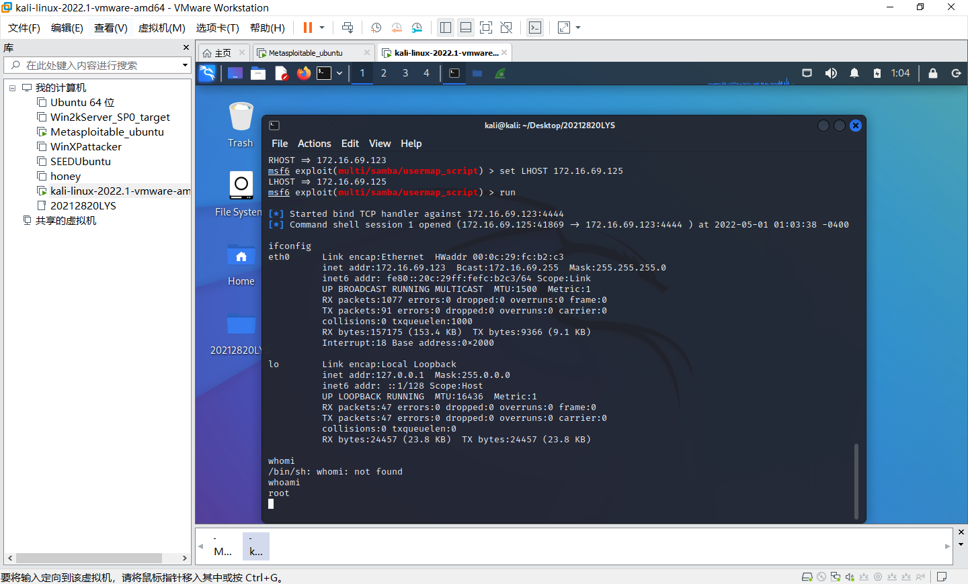Open the Home folder desktop icon

241,265
